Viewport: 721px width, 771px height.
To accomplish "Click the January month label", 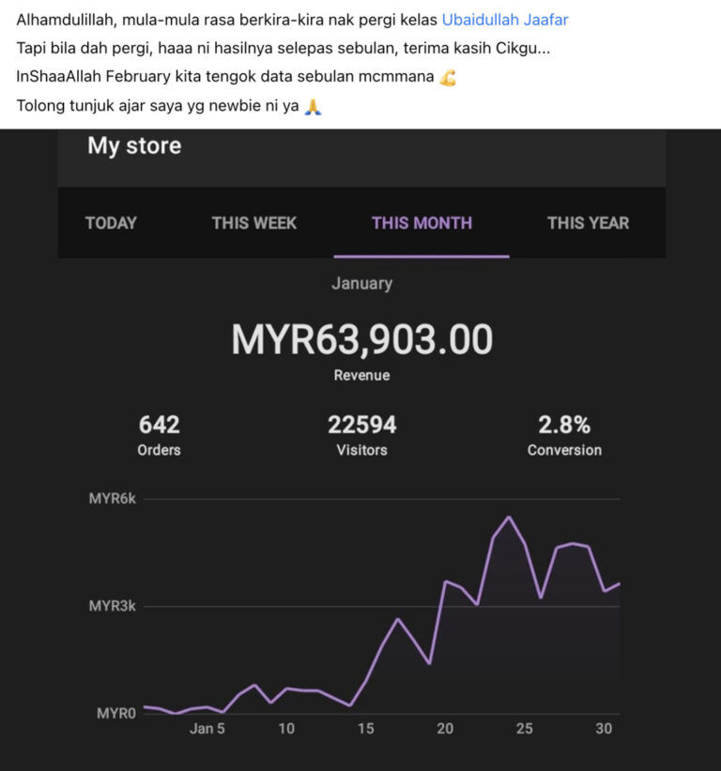I will tap(361, 283).
